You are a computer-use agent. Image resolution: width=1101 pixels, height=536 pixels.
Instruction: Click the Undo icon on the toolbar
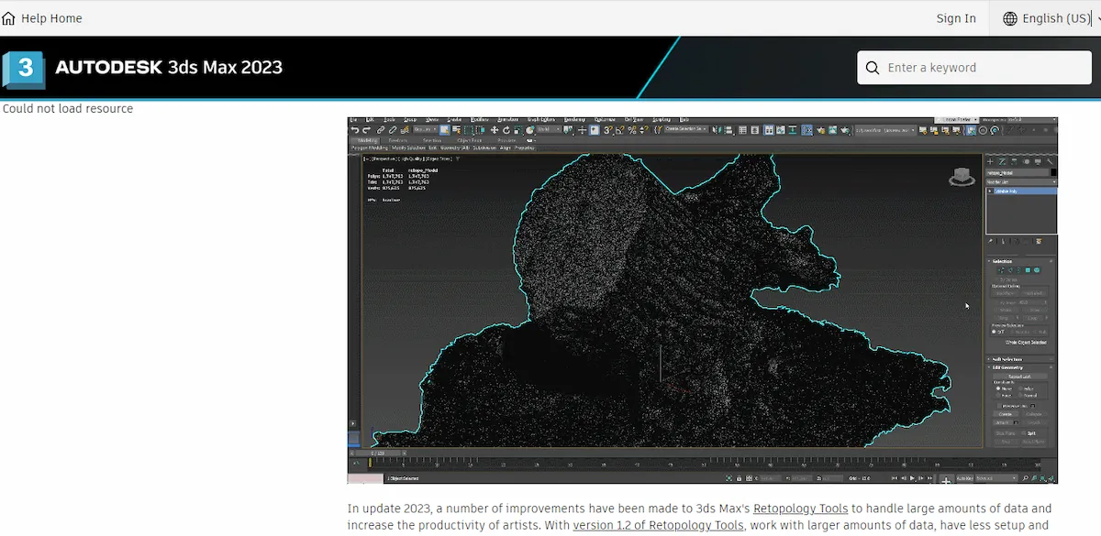(356, 129)
